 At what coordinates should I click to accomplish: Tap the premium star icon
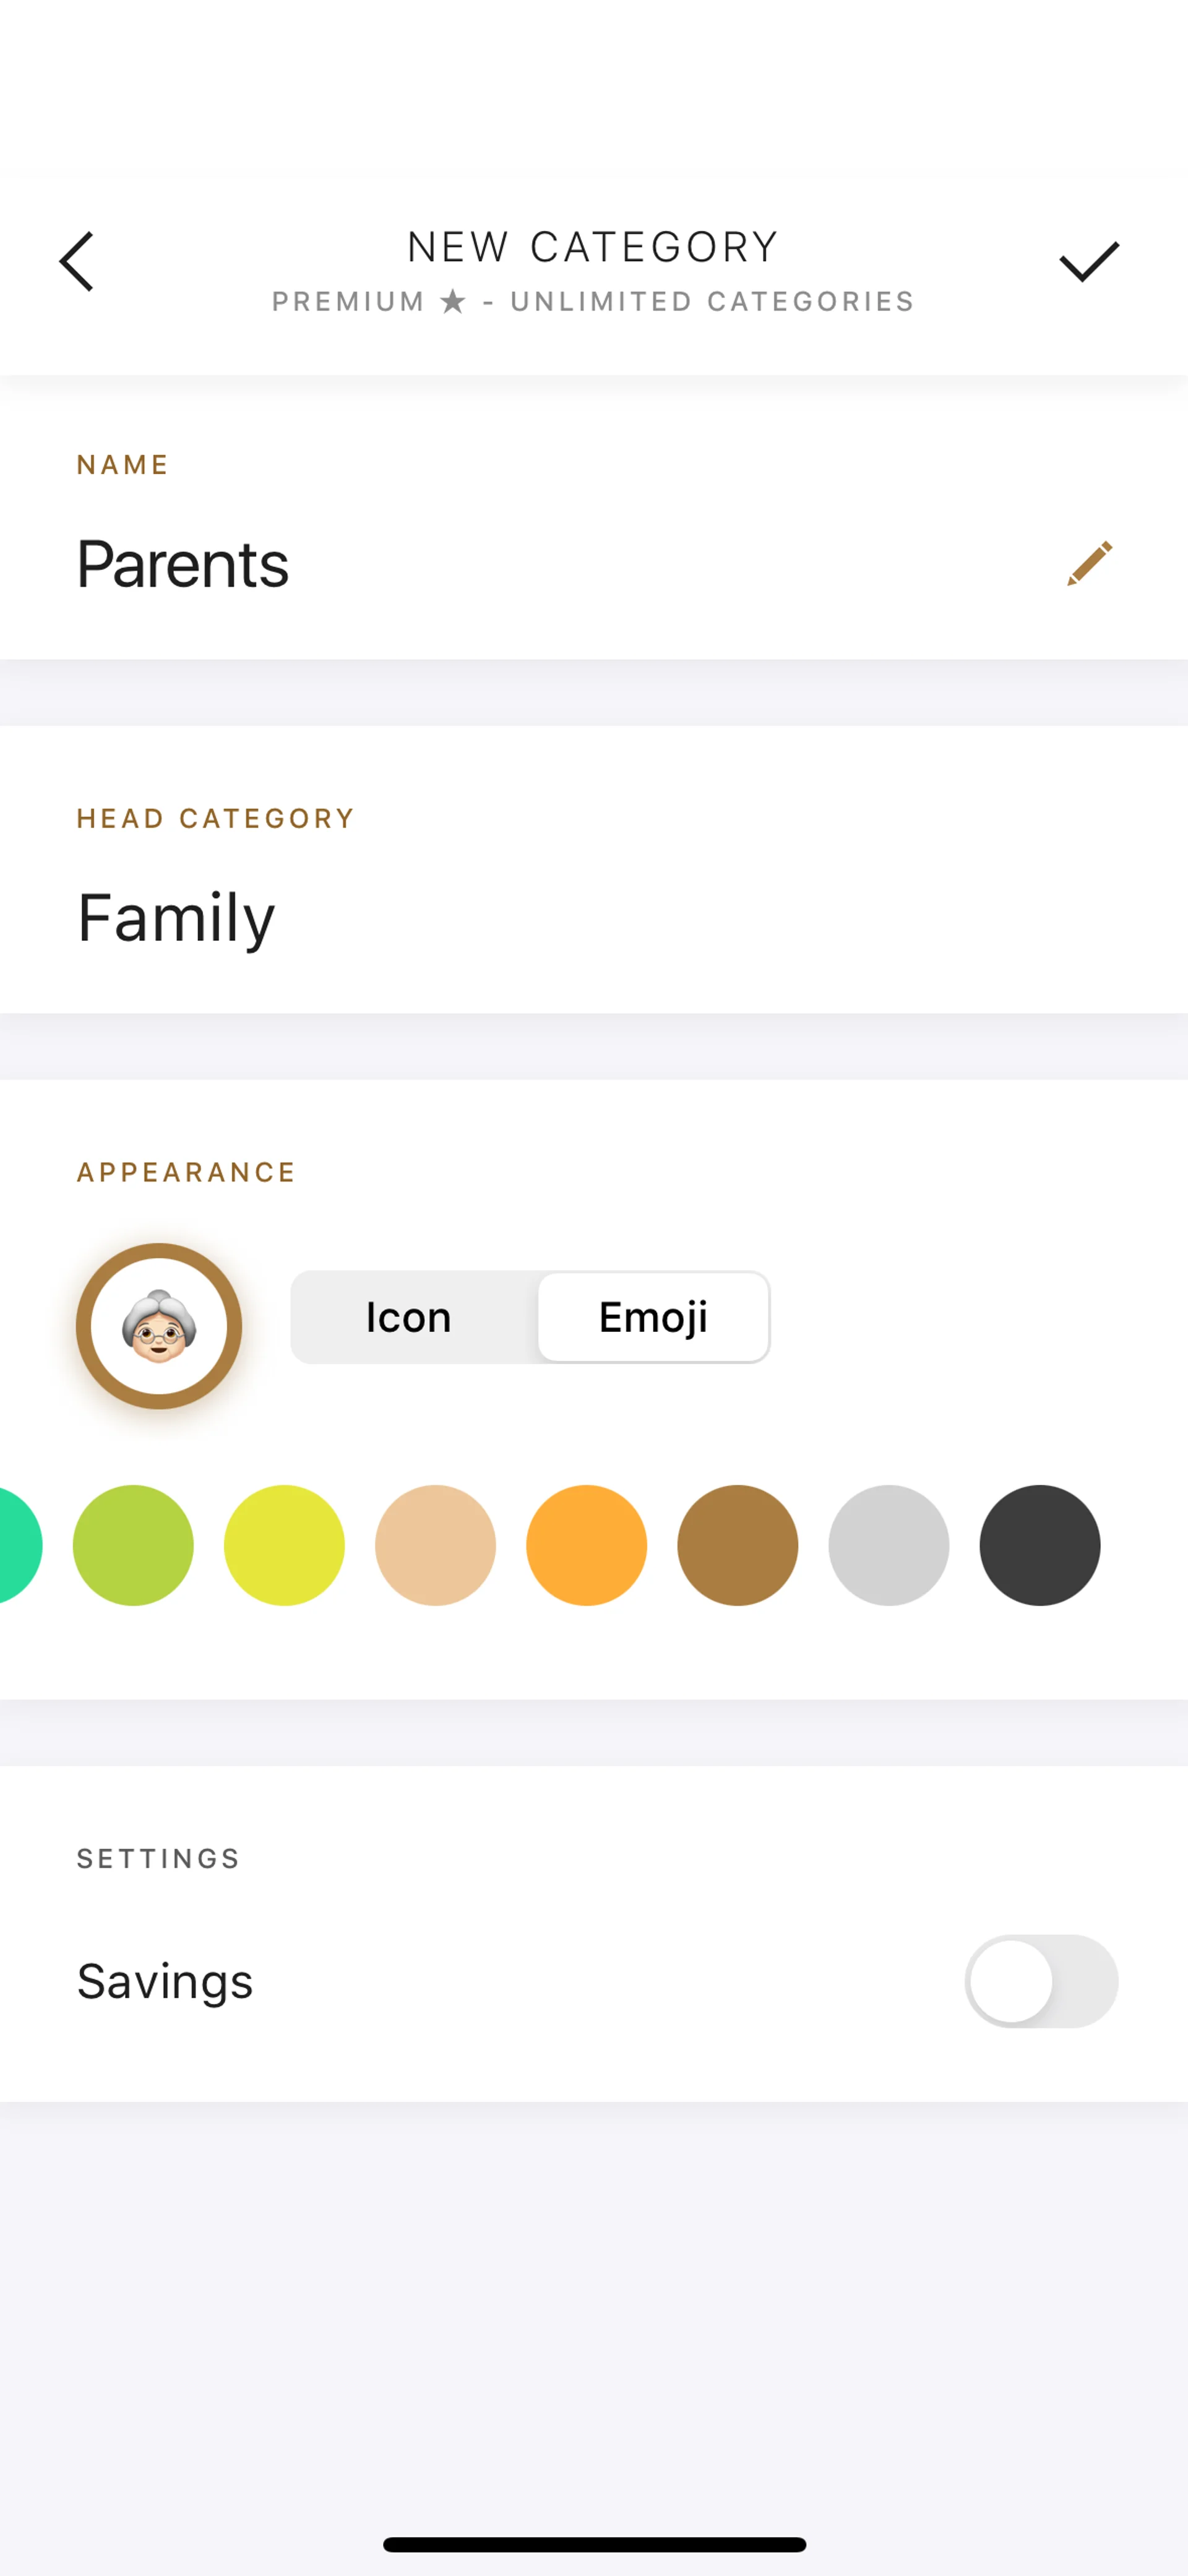(x=453, y=301)
